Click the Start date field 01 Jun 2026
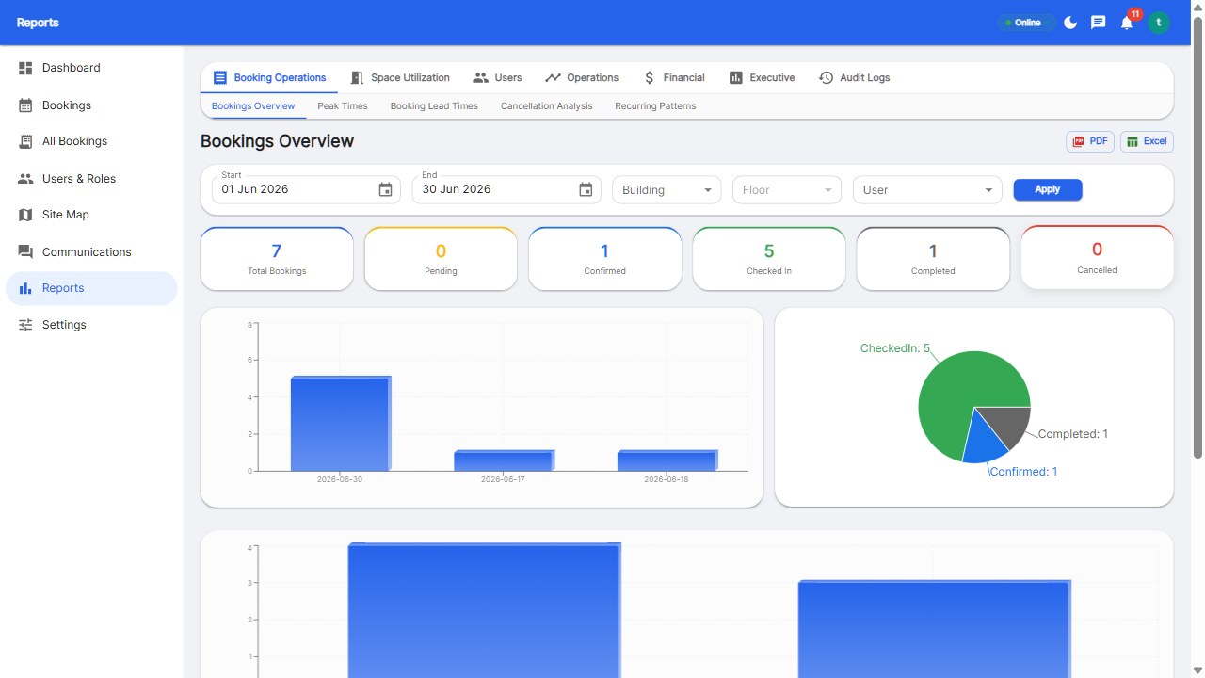 coord(307,190)
